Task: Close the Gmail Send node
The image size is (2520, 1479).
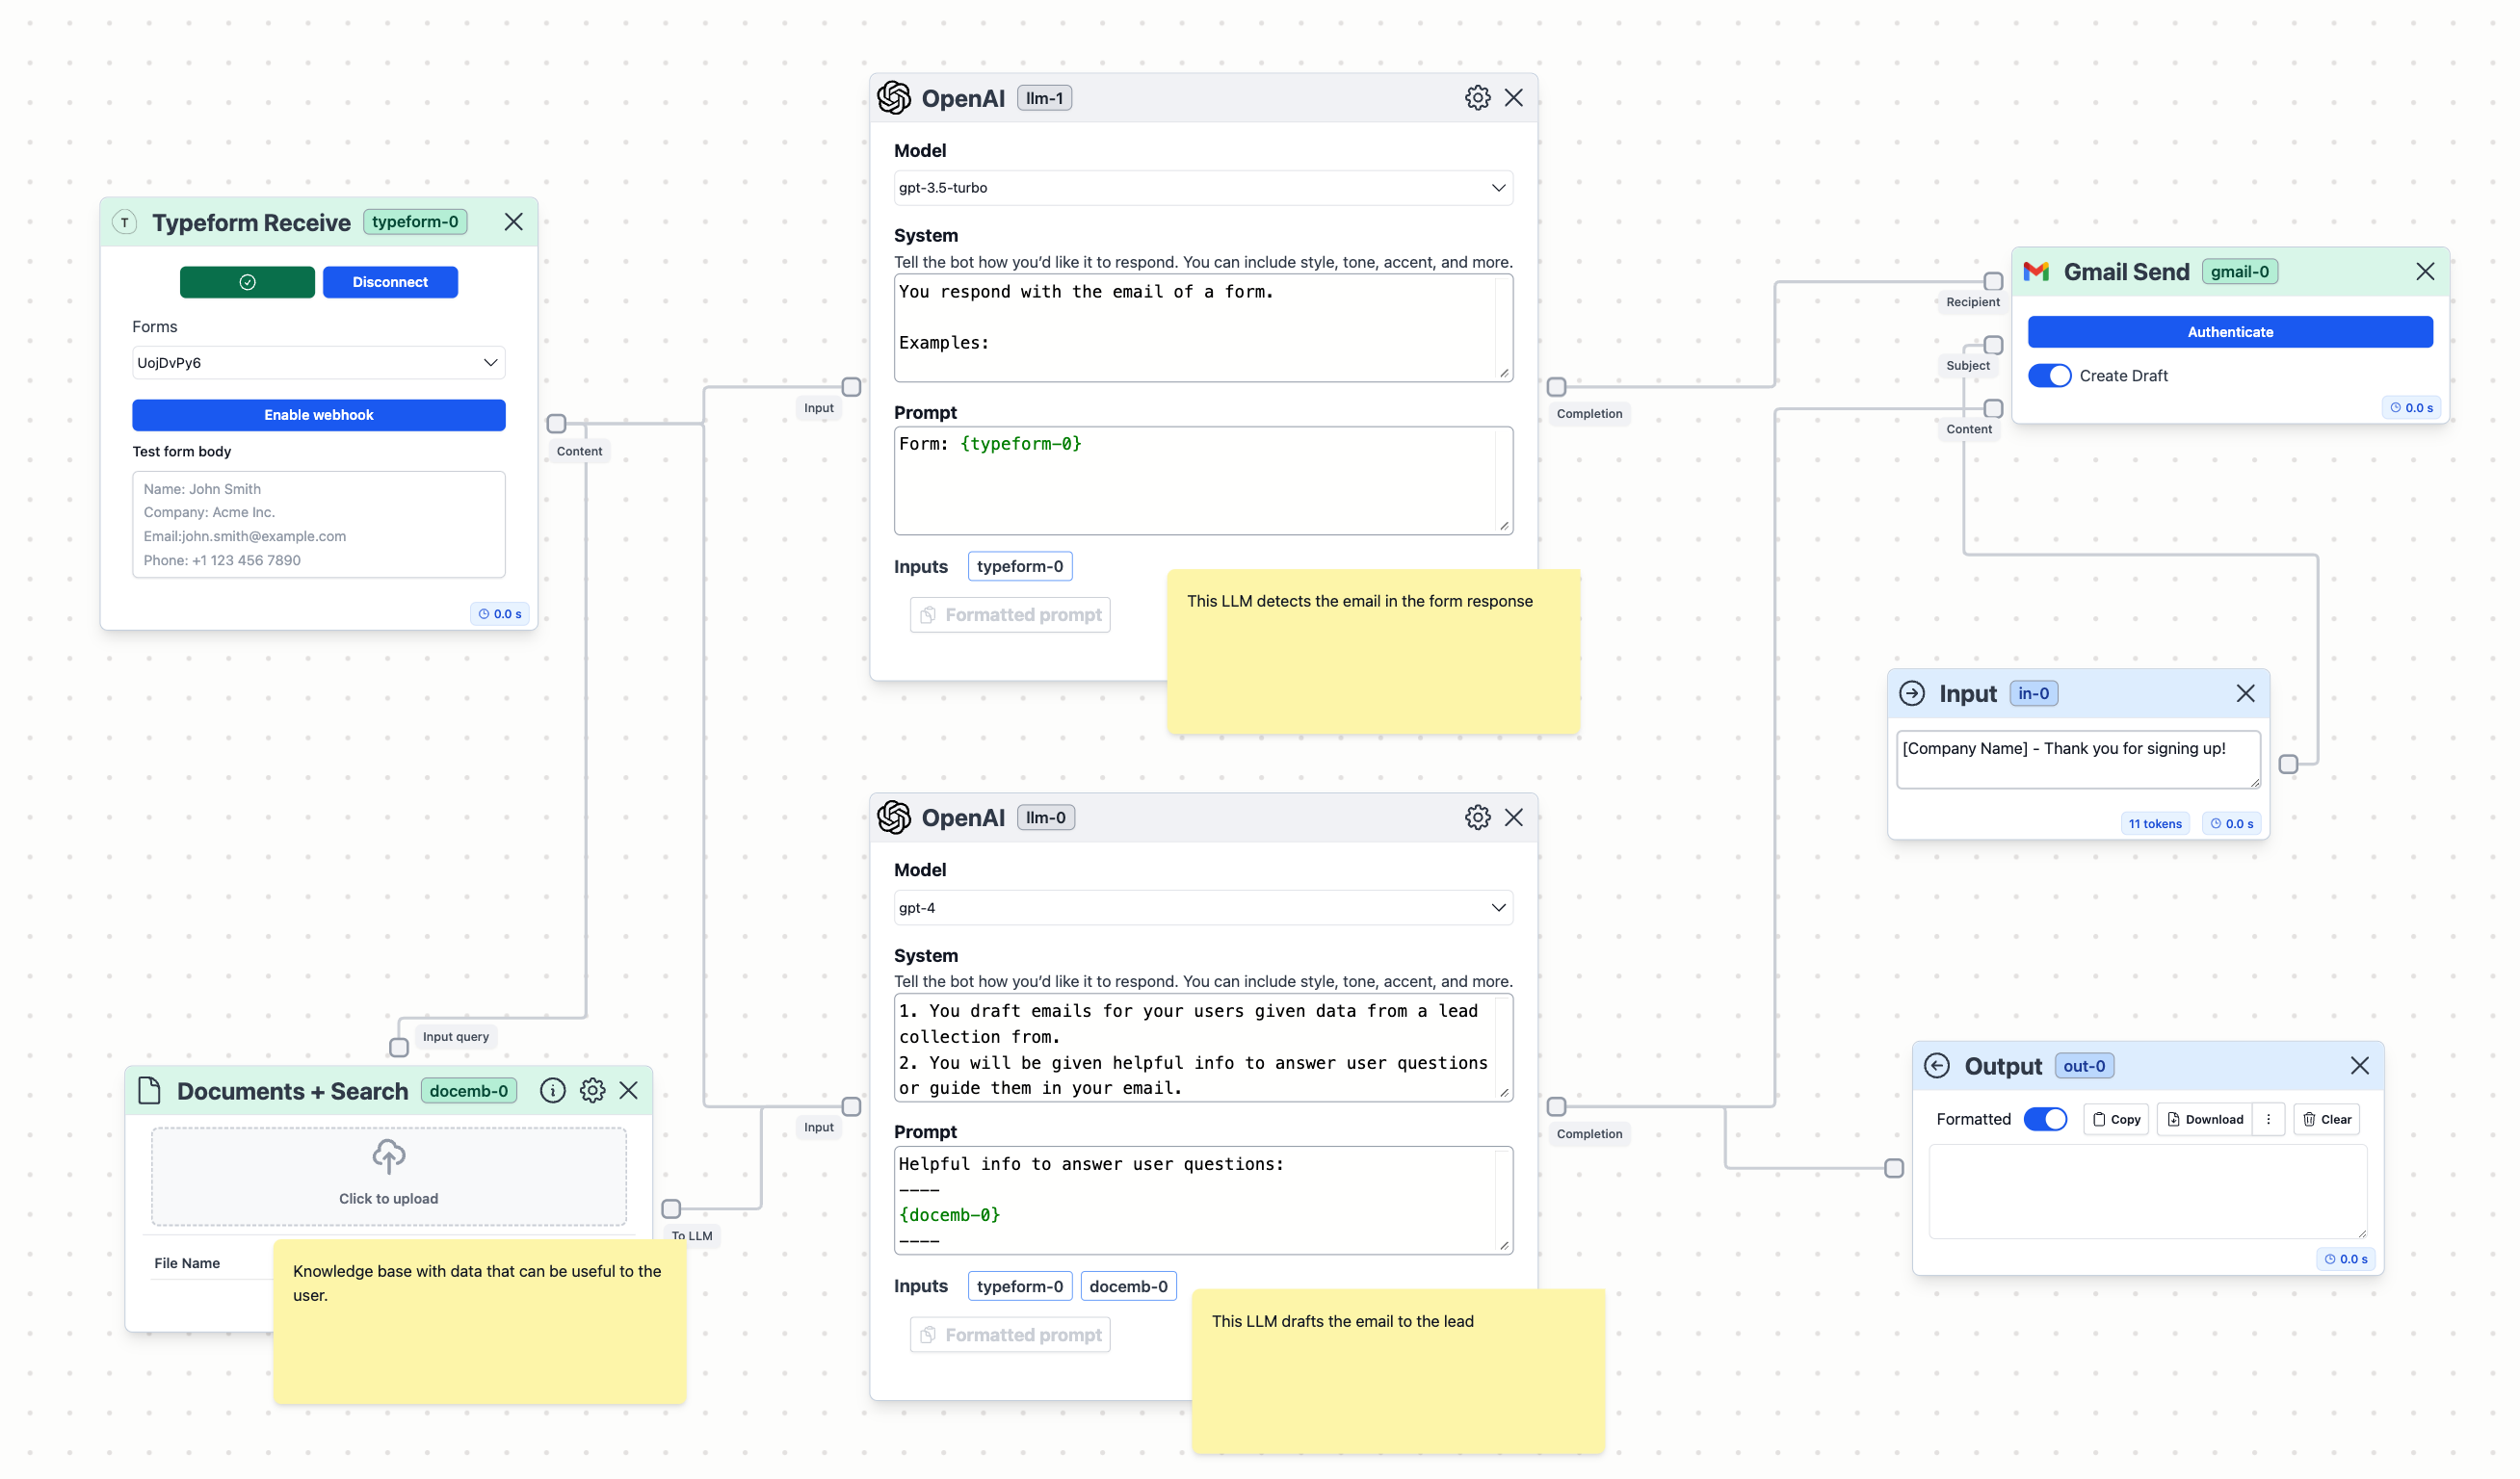Action: 2425,272
